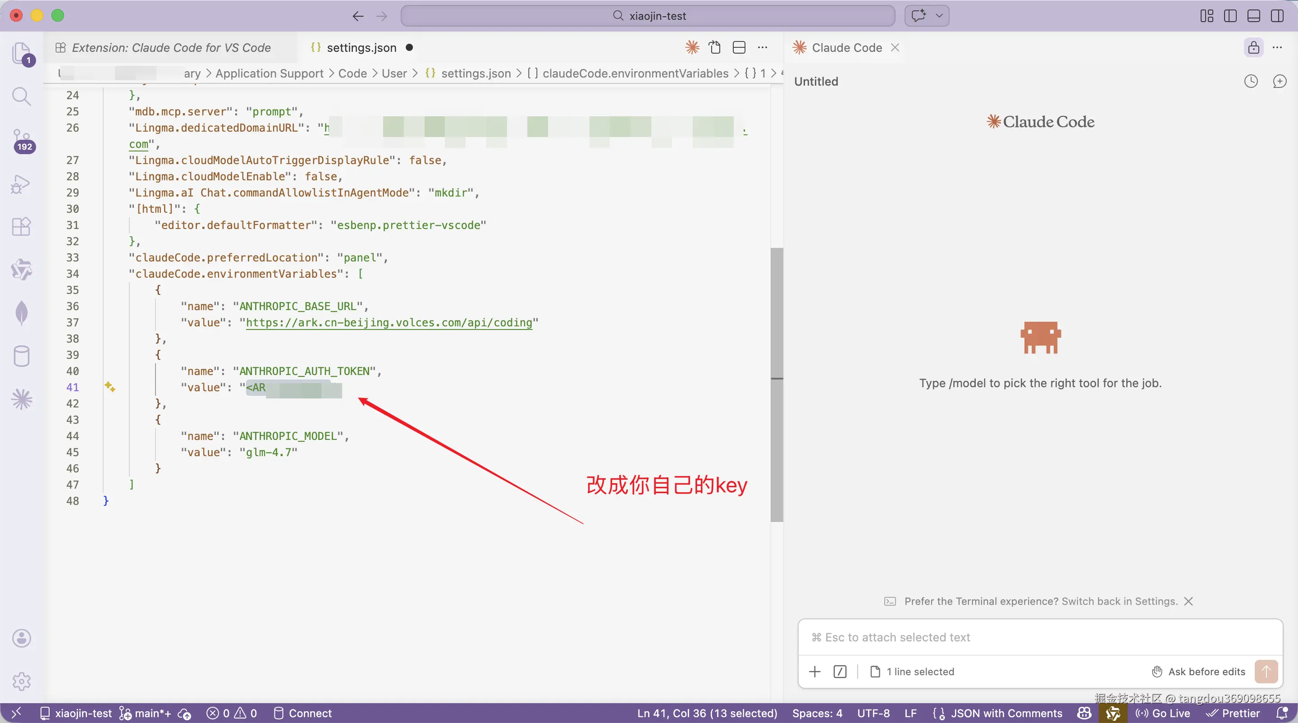Screen dimensions: 1298x723
Task: Expand the chat dropdown arrow in the title bar
Action: (x=939, y=16)
